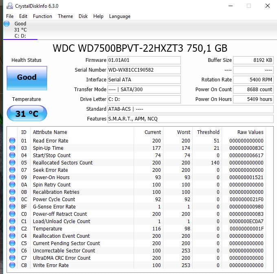Open the File menu
Image resolution: width=277 pixels, height=274 pixels.
click(10, 16)
